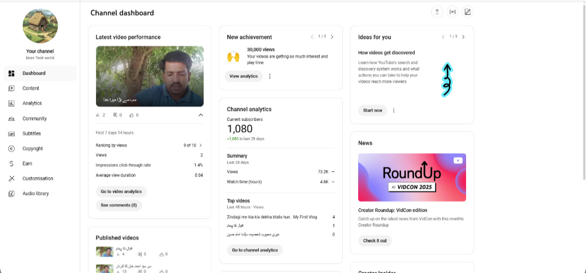Click the comments icon under latest video

(x=115, y=115)
